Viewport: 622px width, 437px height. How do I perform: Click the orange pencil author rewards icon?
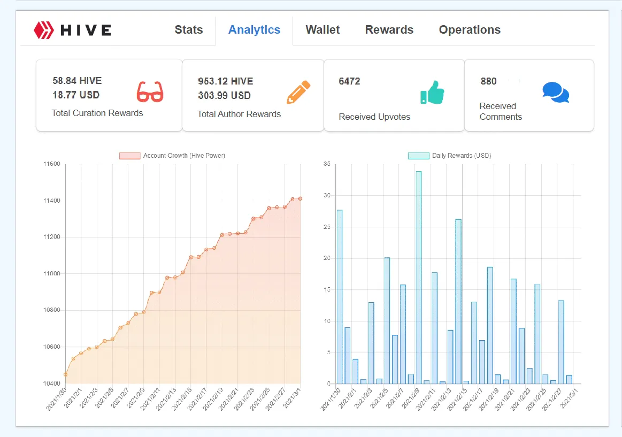pos(298,92)
